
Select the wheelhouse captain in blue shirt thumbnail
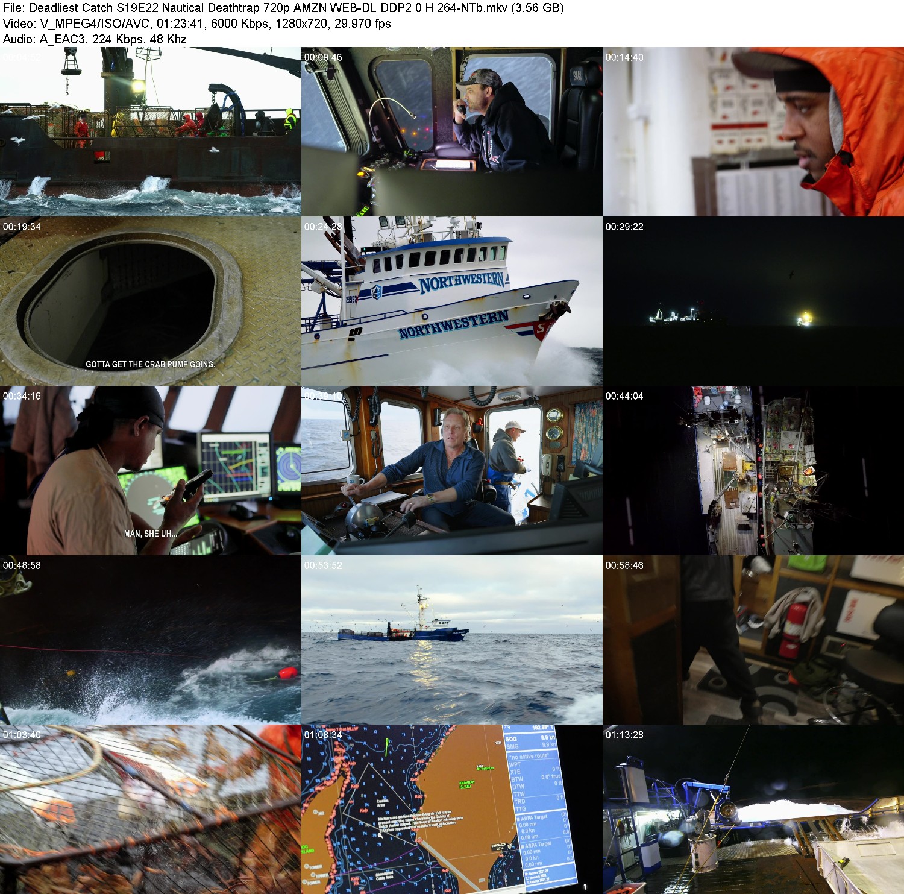(452, 470)
